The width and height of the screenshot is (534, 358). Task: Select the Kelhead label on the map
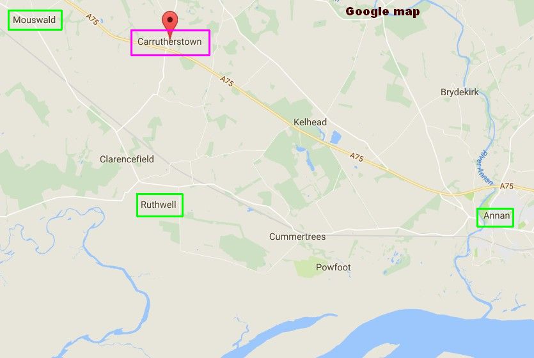pos(310,122)
